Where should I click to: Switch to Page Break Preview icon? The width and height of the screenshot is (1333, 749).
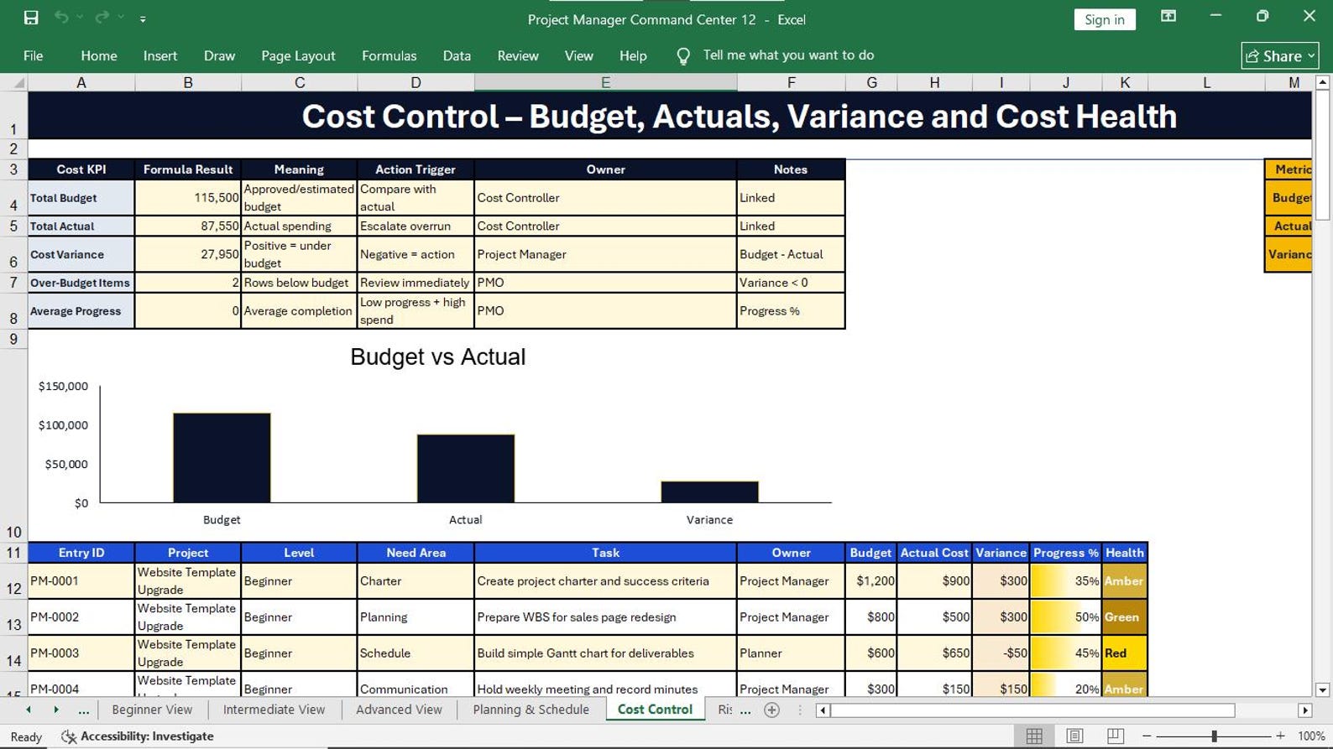1115,736
